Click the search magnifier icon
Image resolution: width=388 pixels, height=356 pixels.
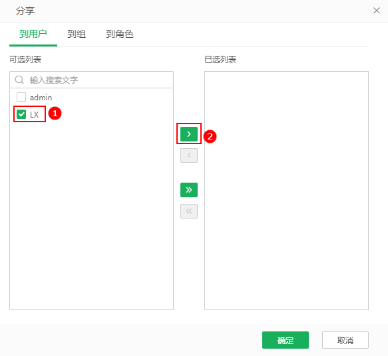coord(19,80)
